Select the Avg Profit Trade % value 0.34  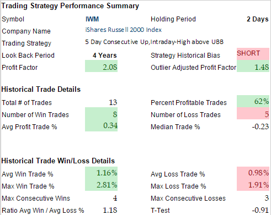(101, 125)
